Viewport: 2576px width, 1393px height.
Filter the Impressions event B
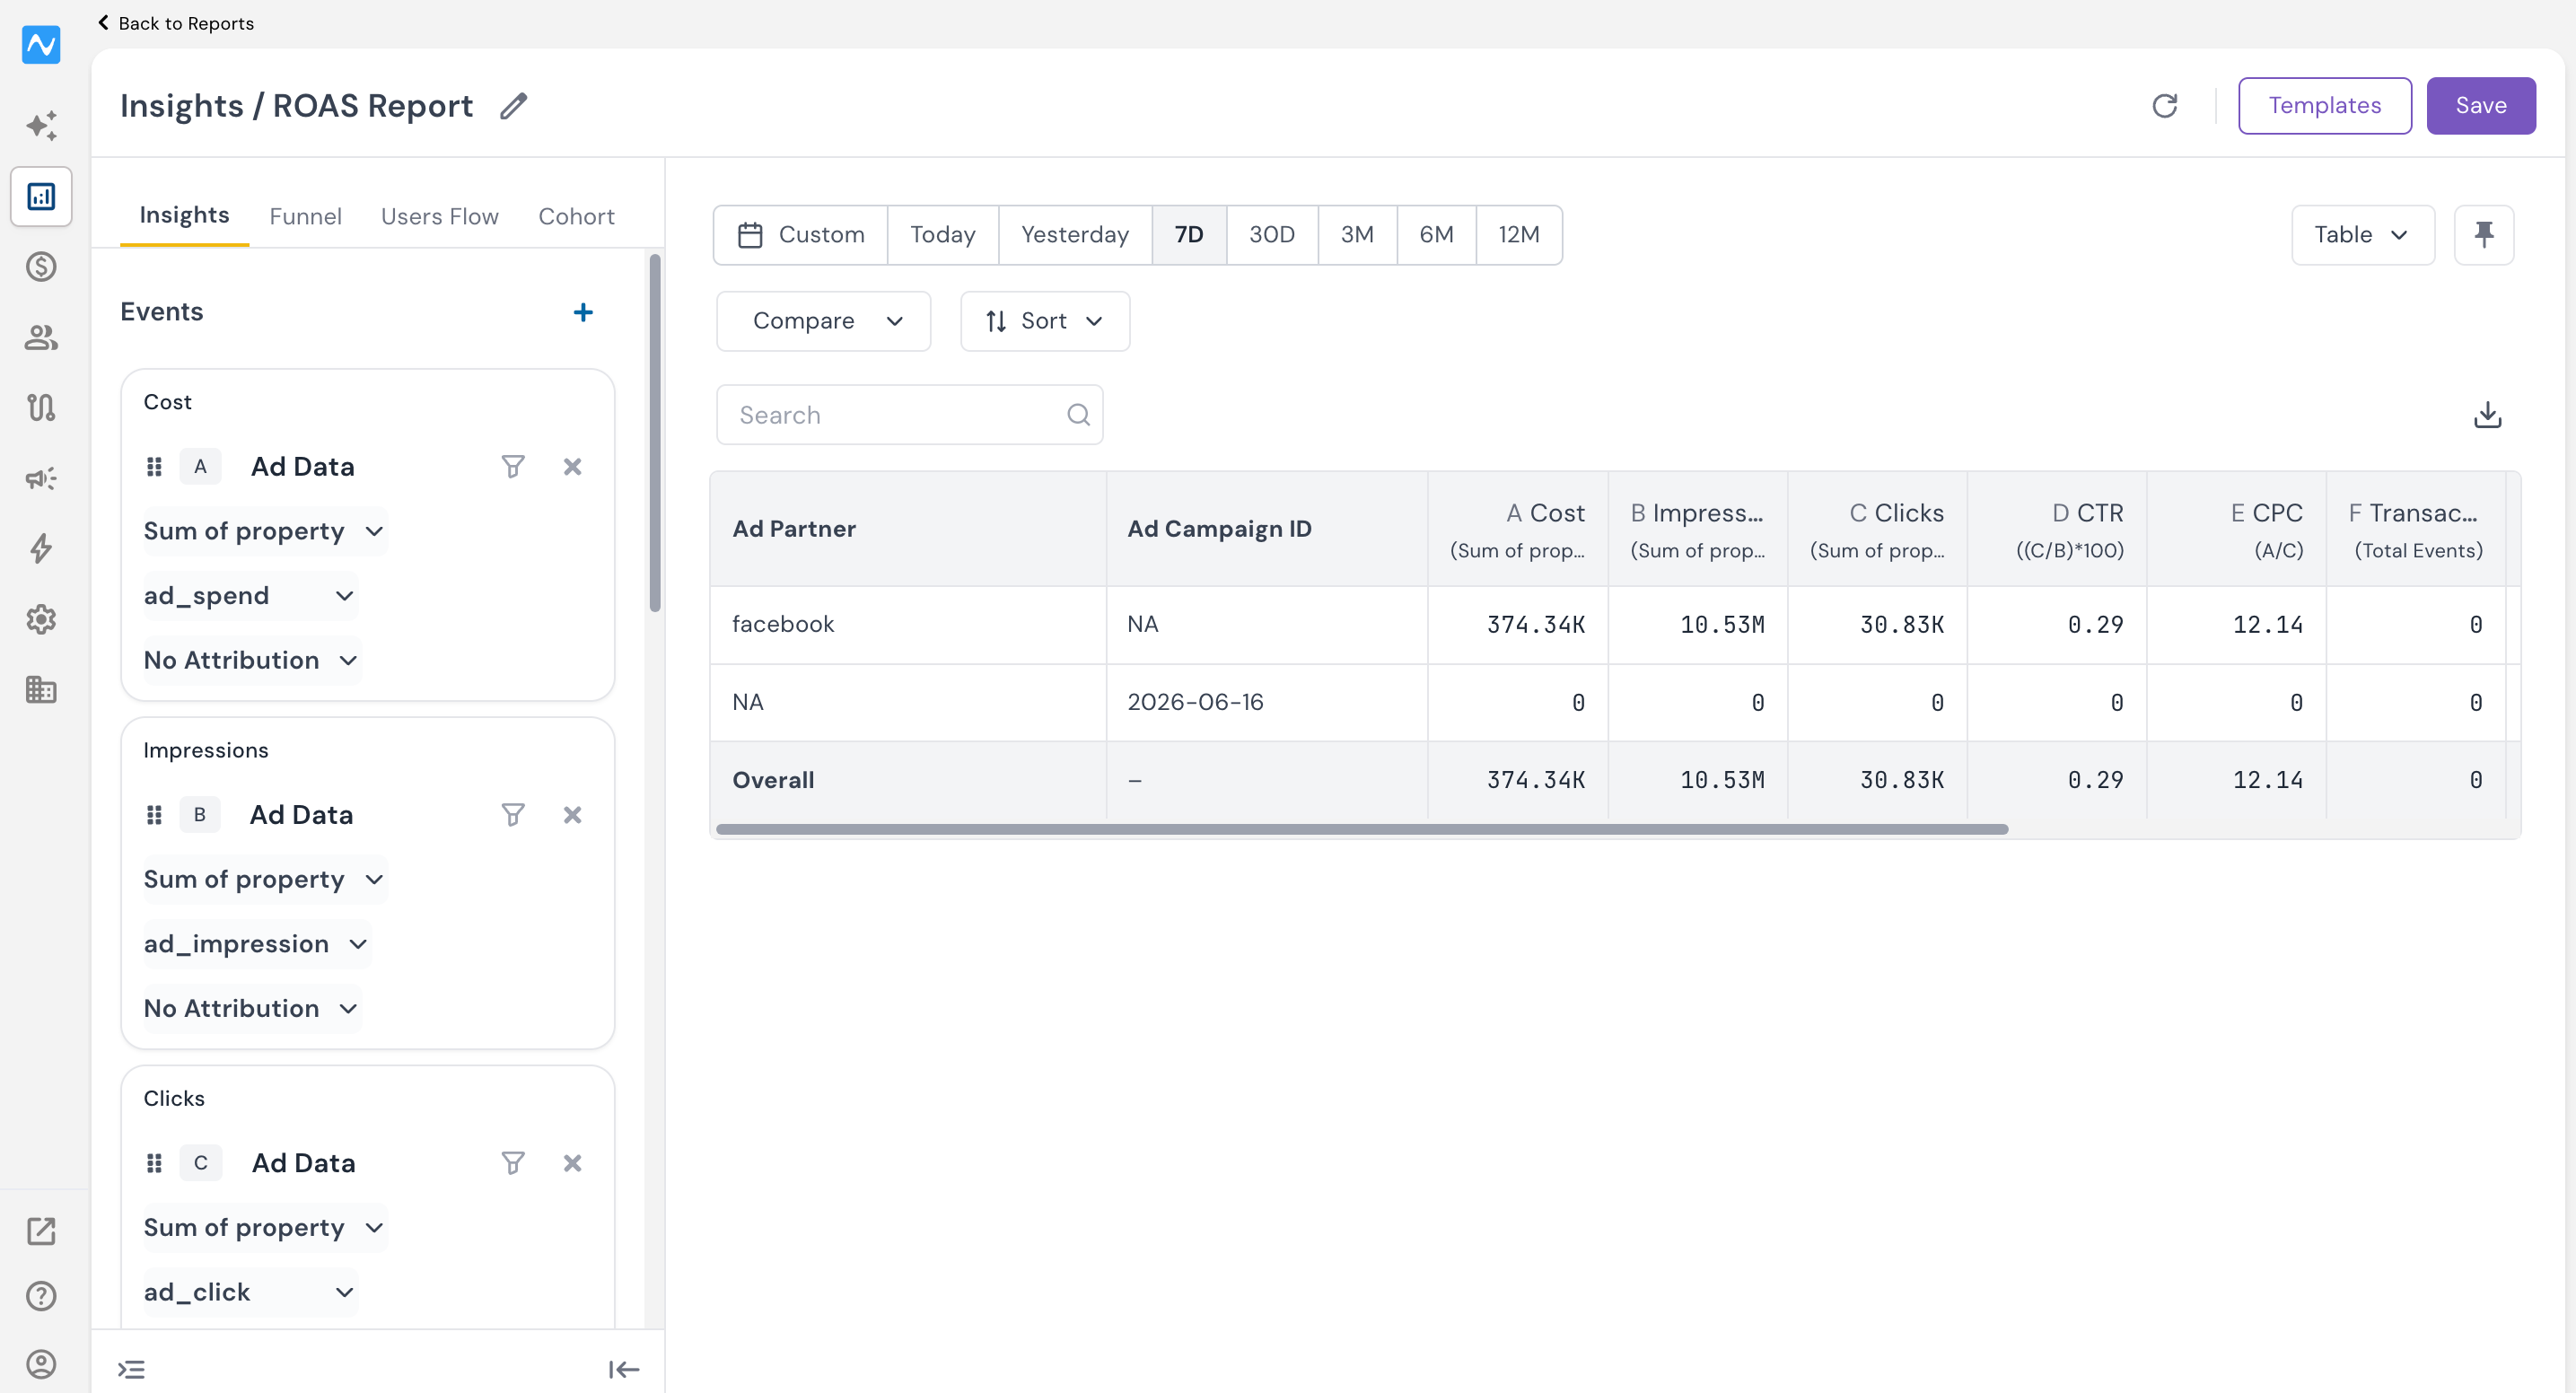click(x=513, y=815)
